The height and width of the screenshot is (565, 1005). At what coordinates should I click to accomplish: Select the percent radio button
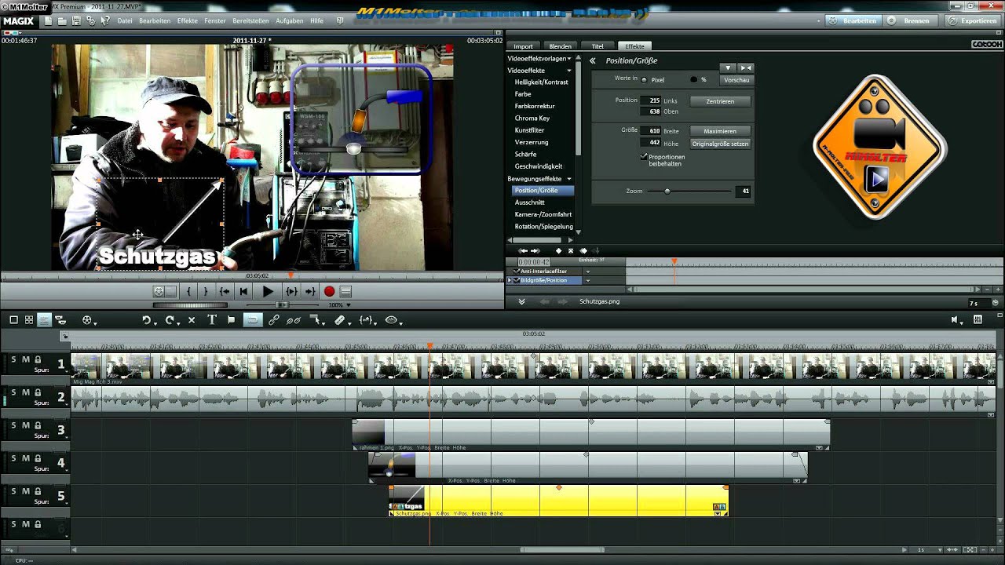tap(693, 80)
